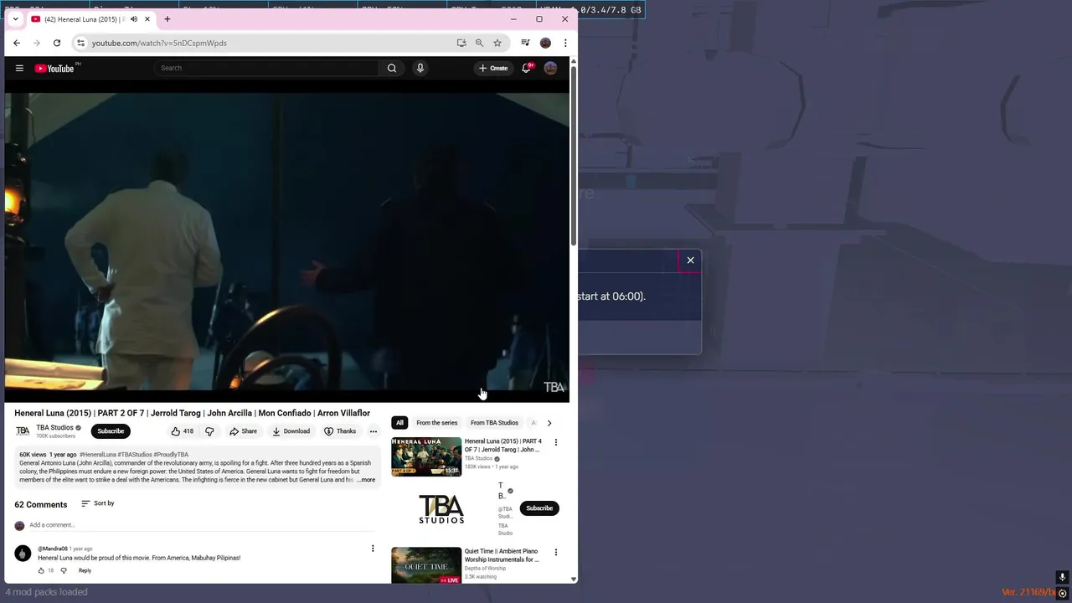Show more filter chips with right arrow

[x=549, y=423]
